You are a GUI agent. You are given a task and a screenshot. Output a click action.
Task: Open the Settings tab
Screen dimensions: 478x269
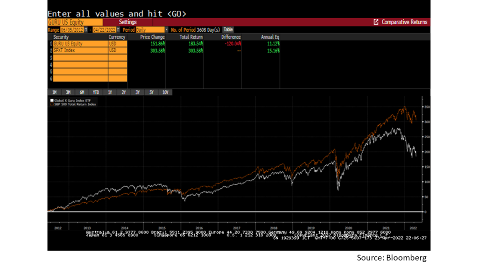tap(128, 22)
